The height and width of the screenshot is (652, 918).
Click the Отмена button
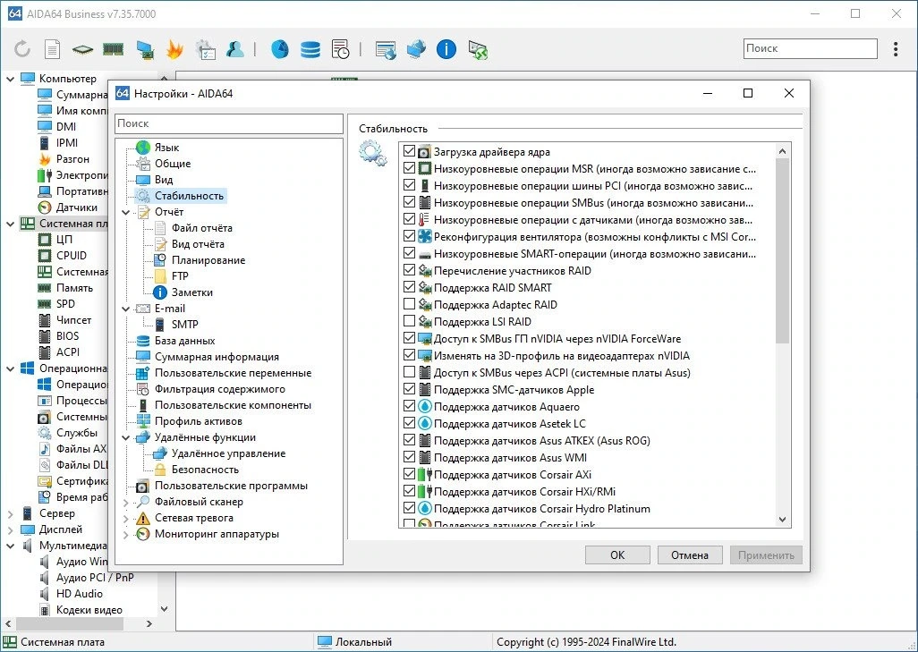(x=690, y=555)
